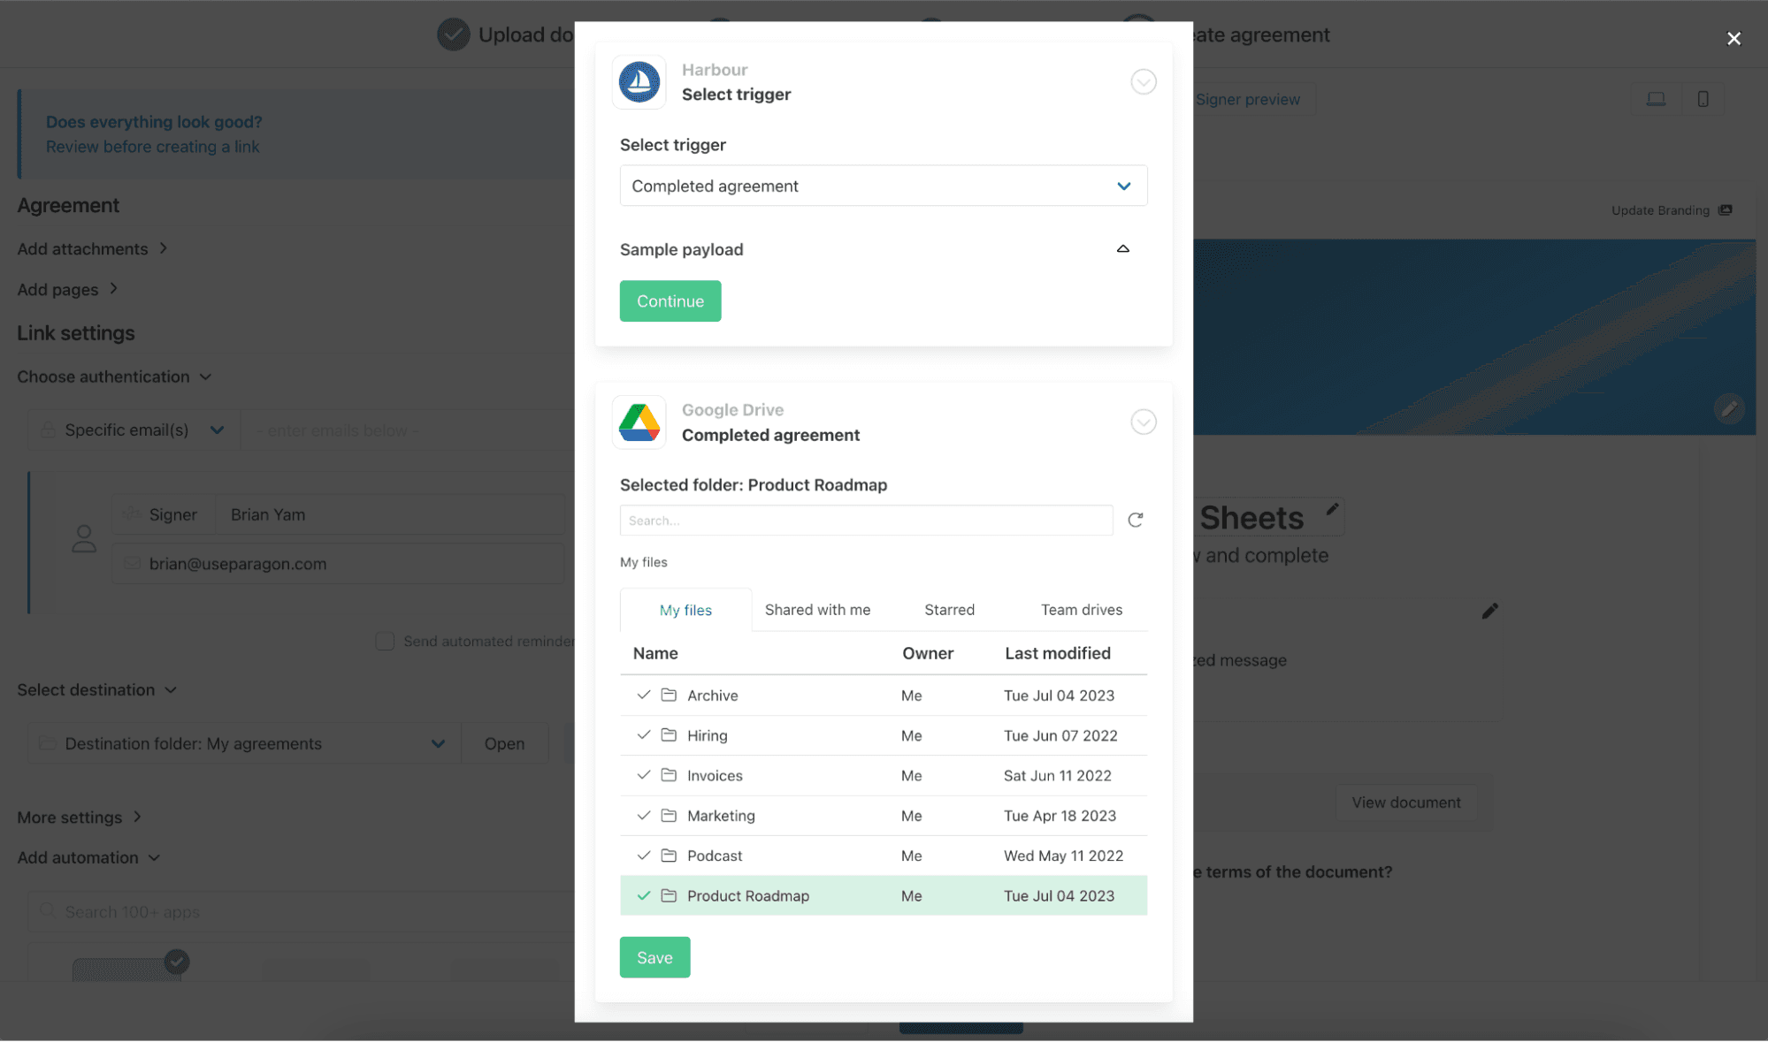Click the Harbour step status circle icon

coord(1143,82)
